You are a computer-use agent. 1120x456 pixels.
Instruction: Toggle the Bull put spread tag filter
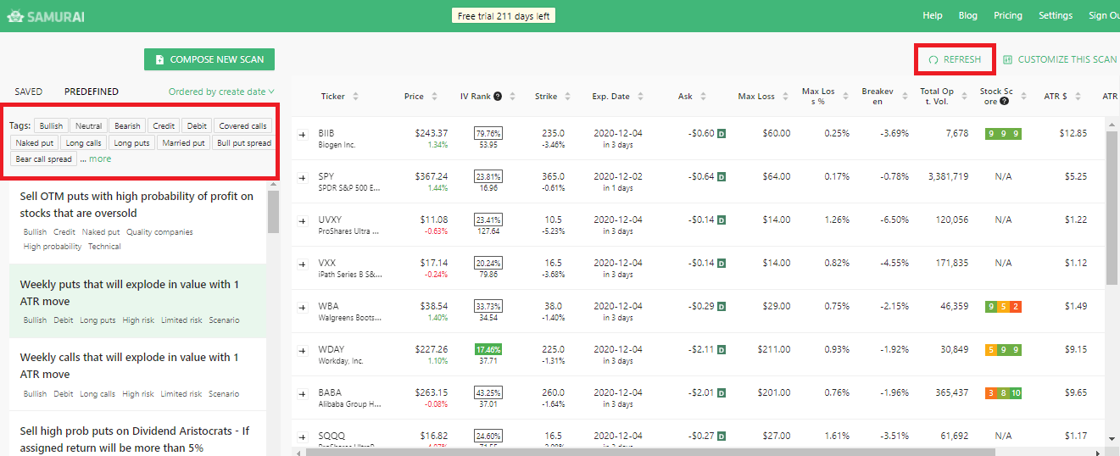[x=244, y=143]
